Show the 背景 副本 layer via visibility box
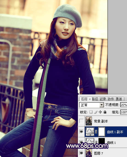This screenshot has height=157, width=127. pyautogui.click(x=81, y=121)
